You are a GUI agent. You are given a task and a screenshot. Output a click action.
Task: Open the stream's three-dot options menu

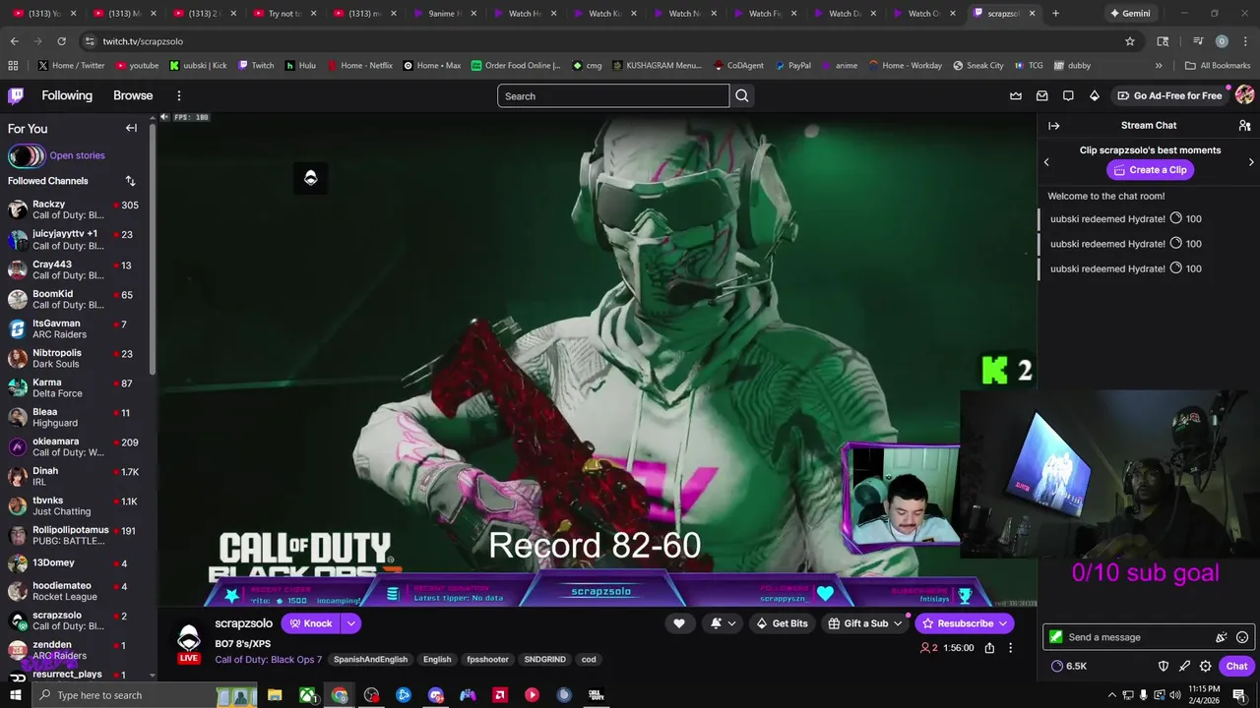click(1010, 648)
